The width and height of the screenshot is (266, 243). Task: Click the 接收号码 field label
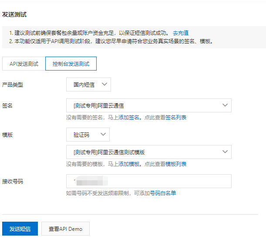click(x=13, y=181)
